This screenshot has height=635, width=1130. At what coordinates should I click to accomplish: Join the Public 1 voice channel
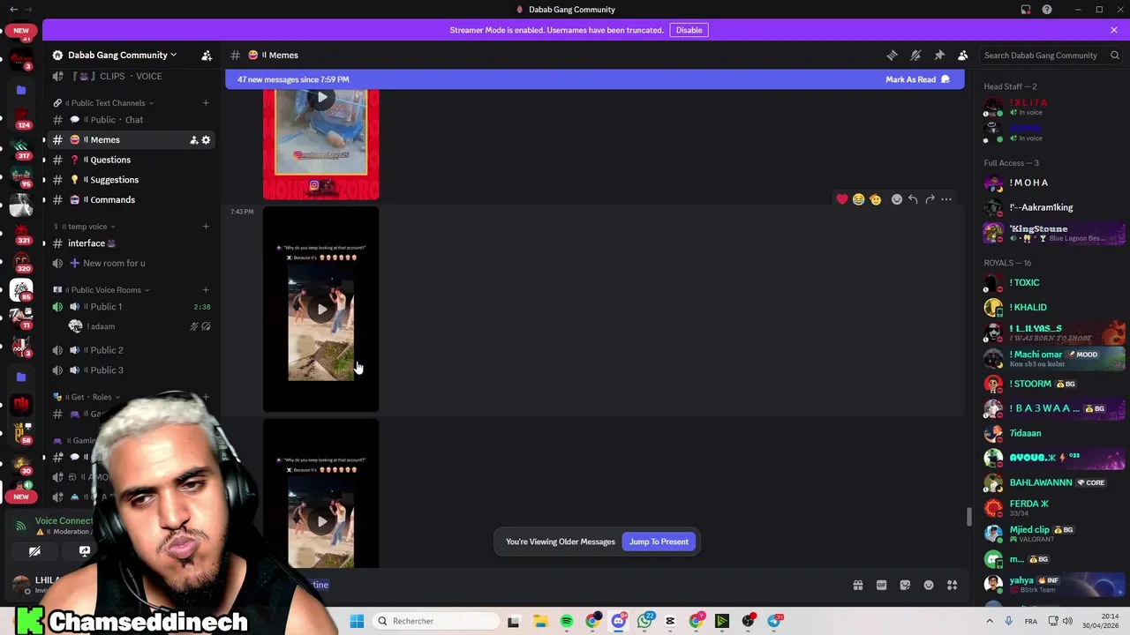point(132,307)
